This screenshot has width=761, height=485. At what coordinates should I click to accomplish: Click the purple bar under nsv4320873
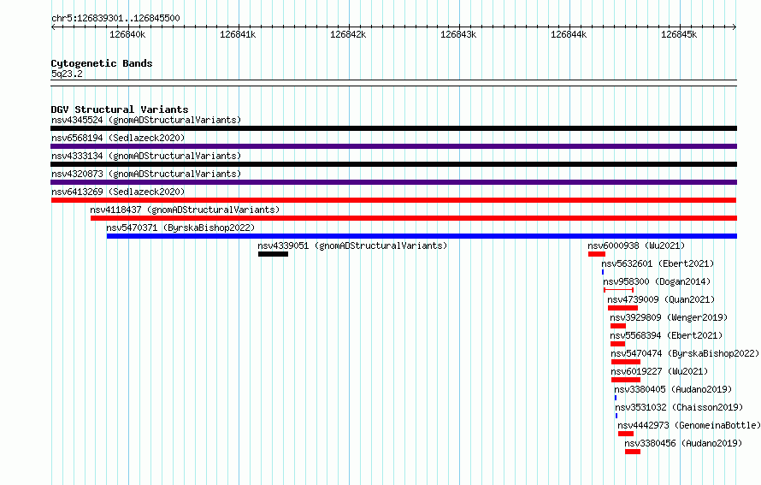point(393,182)
